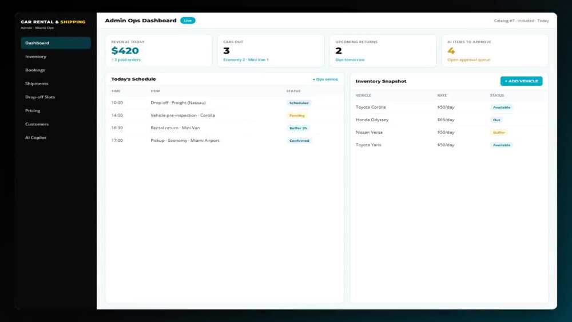Click the $420 revenue figure
This screenshot has height=322, width=572.
coord(125,51)
